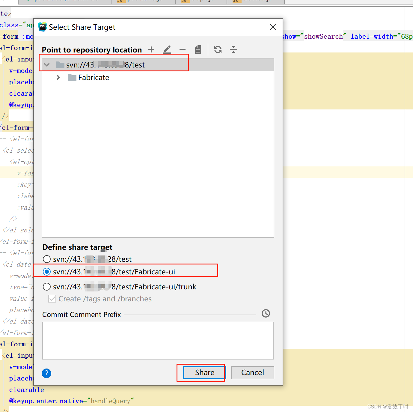Refresh the repository tree

(218, 49)
